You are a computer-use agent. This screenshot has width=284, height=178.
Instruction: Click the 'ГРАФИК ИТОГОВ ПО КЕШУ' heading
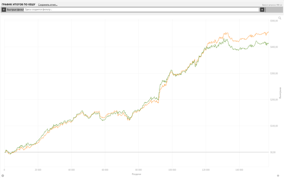point(19,4)
